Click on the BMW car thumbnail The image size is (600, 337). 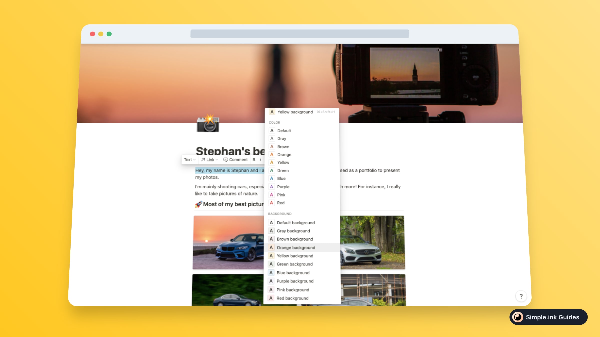(x=229, y=242)
